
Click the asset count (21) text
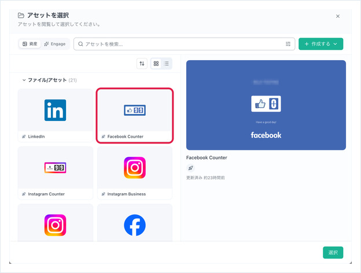point(72,80)
